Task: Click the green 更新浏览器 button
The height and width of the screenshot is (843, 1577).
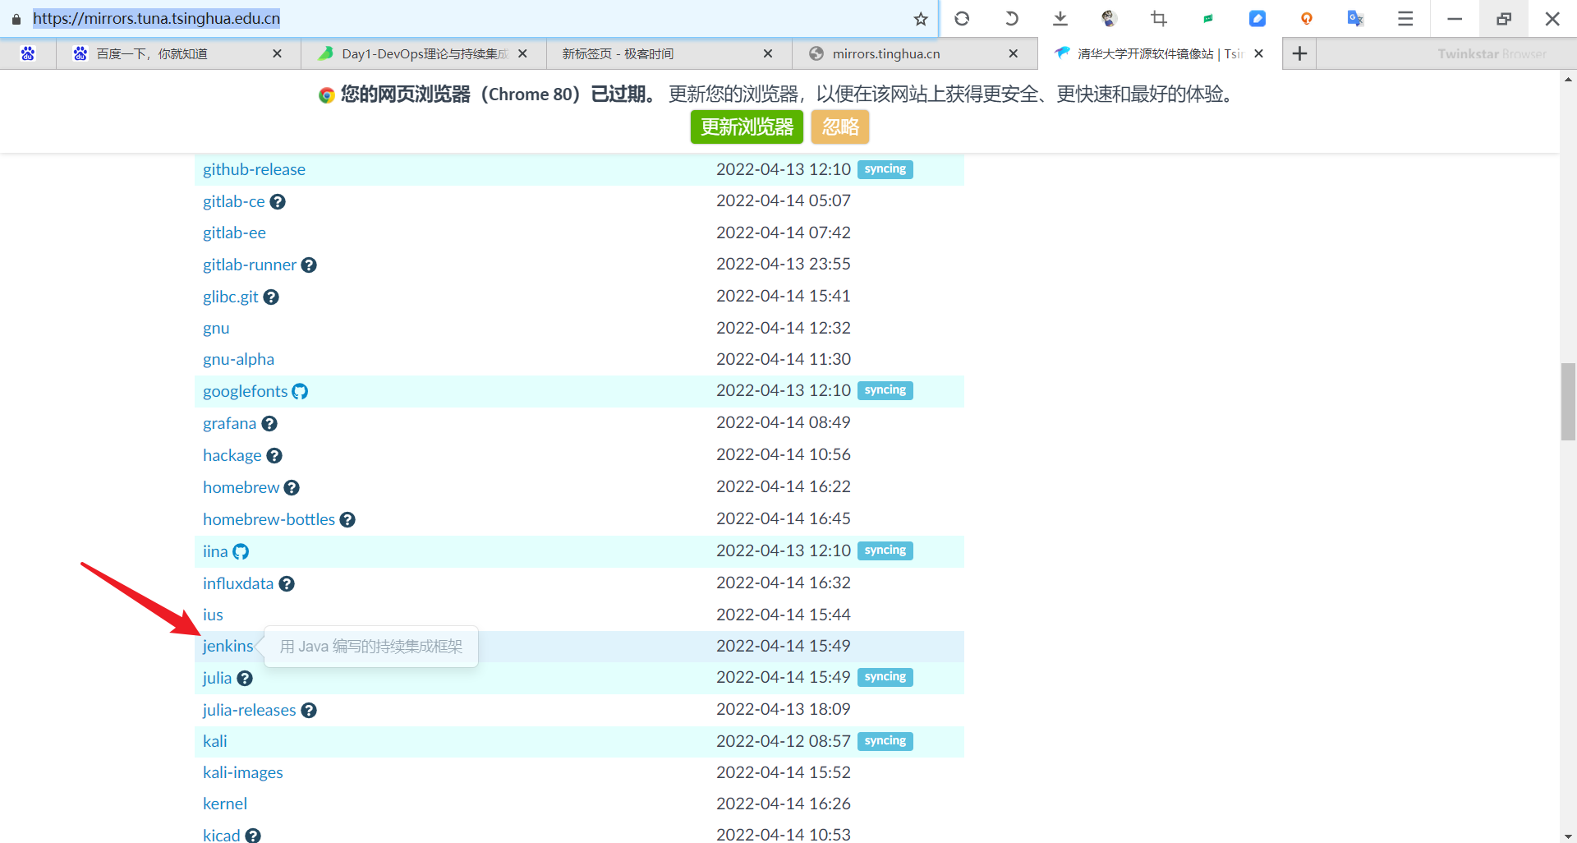Action: (x=747, y=127)
